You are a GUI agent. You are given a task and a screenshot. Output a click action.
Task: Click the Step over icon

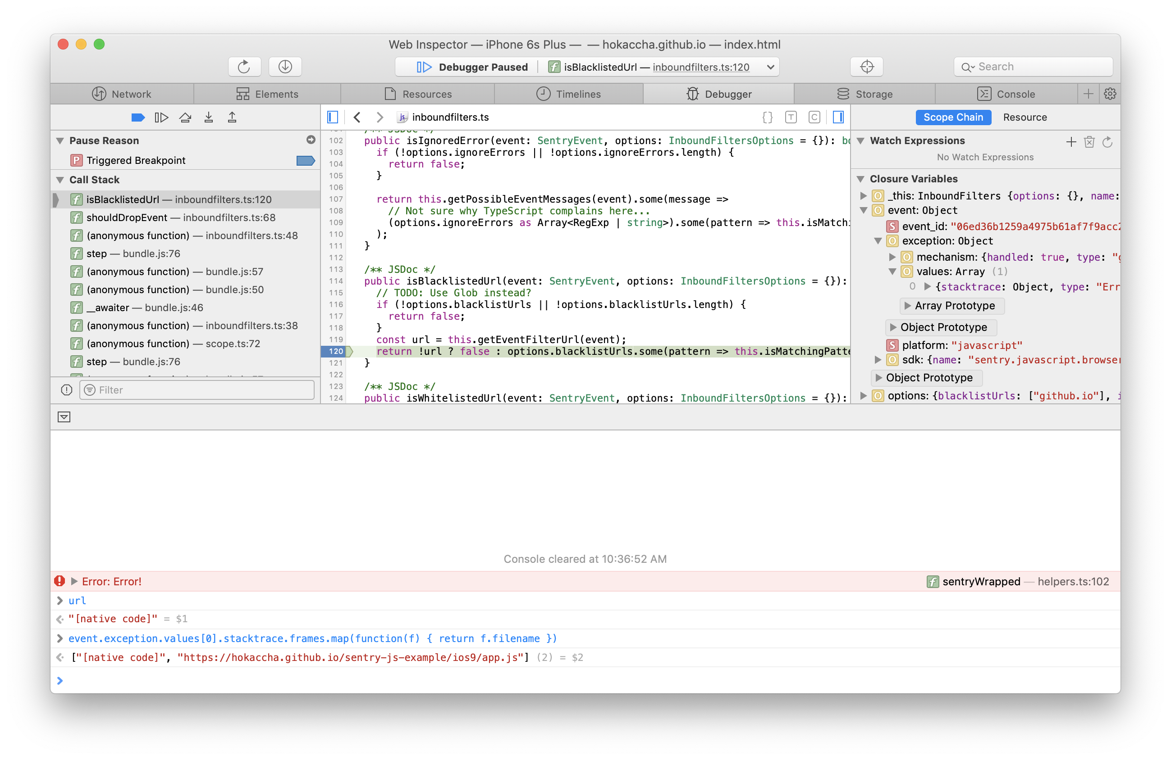pos(185,118)
